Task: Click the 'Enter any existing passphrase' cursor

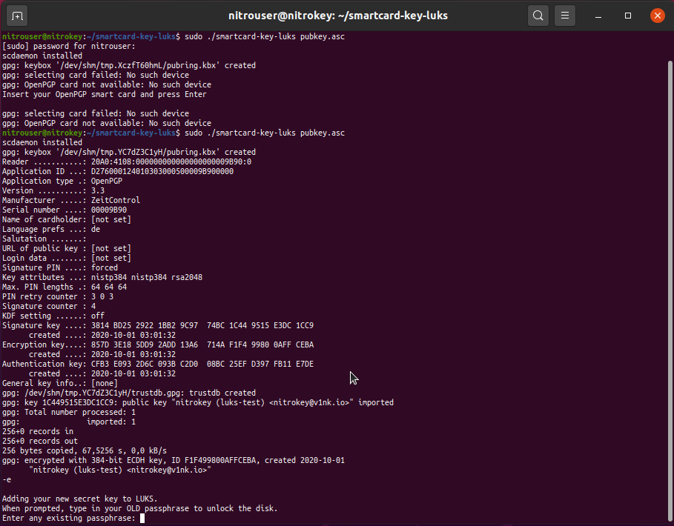Action: (x=142, y=519)
